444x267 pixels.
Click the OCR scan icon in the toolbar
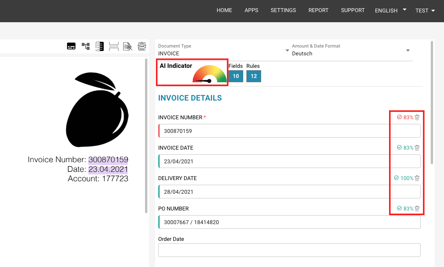142,46
